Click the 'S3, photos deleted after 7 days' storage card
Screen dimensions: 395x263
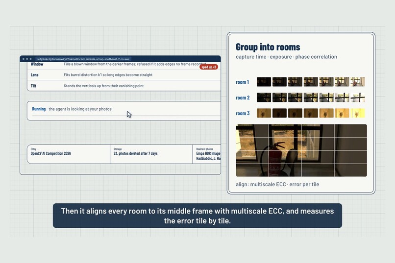click(x=151, y=154)
